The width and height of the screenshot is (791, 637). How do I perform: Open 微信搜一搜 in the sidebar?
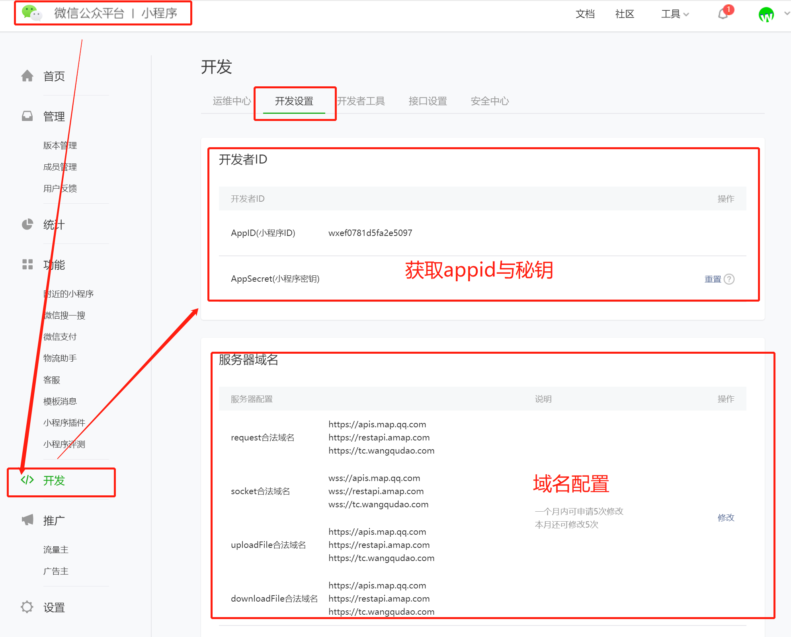(x=64, y=315)
